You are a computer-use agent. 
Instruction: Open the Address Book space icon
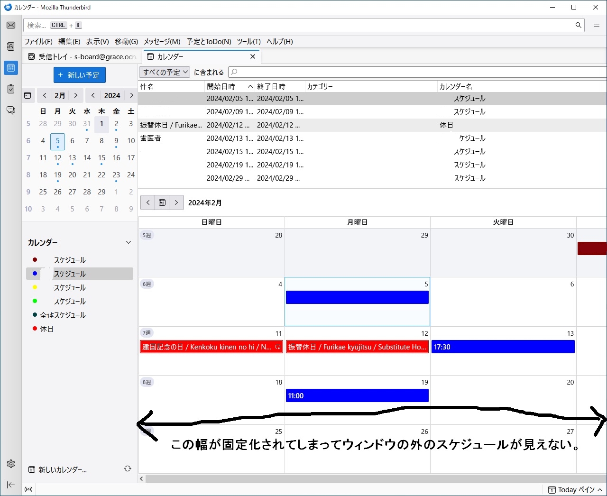[x=11, y=46]
